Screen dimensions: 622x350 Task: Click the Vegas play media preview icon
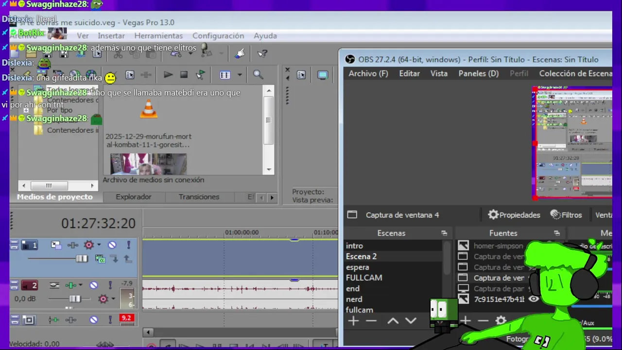(168, 75)
